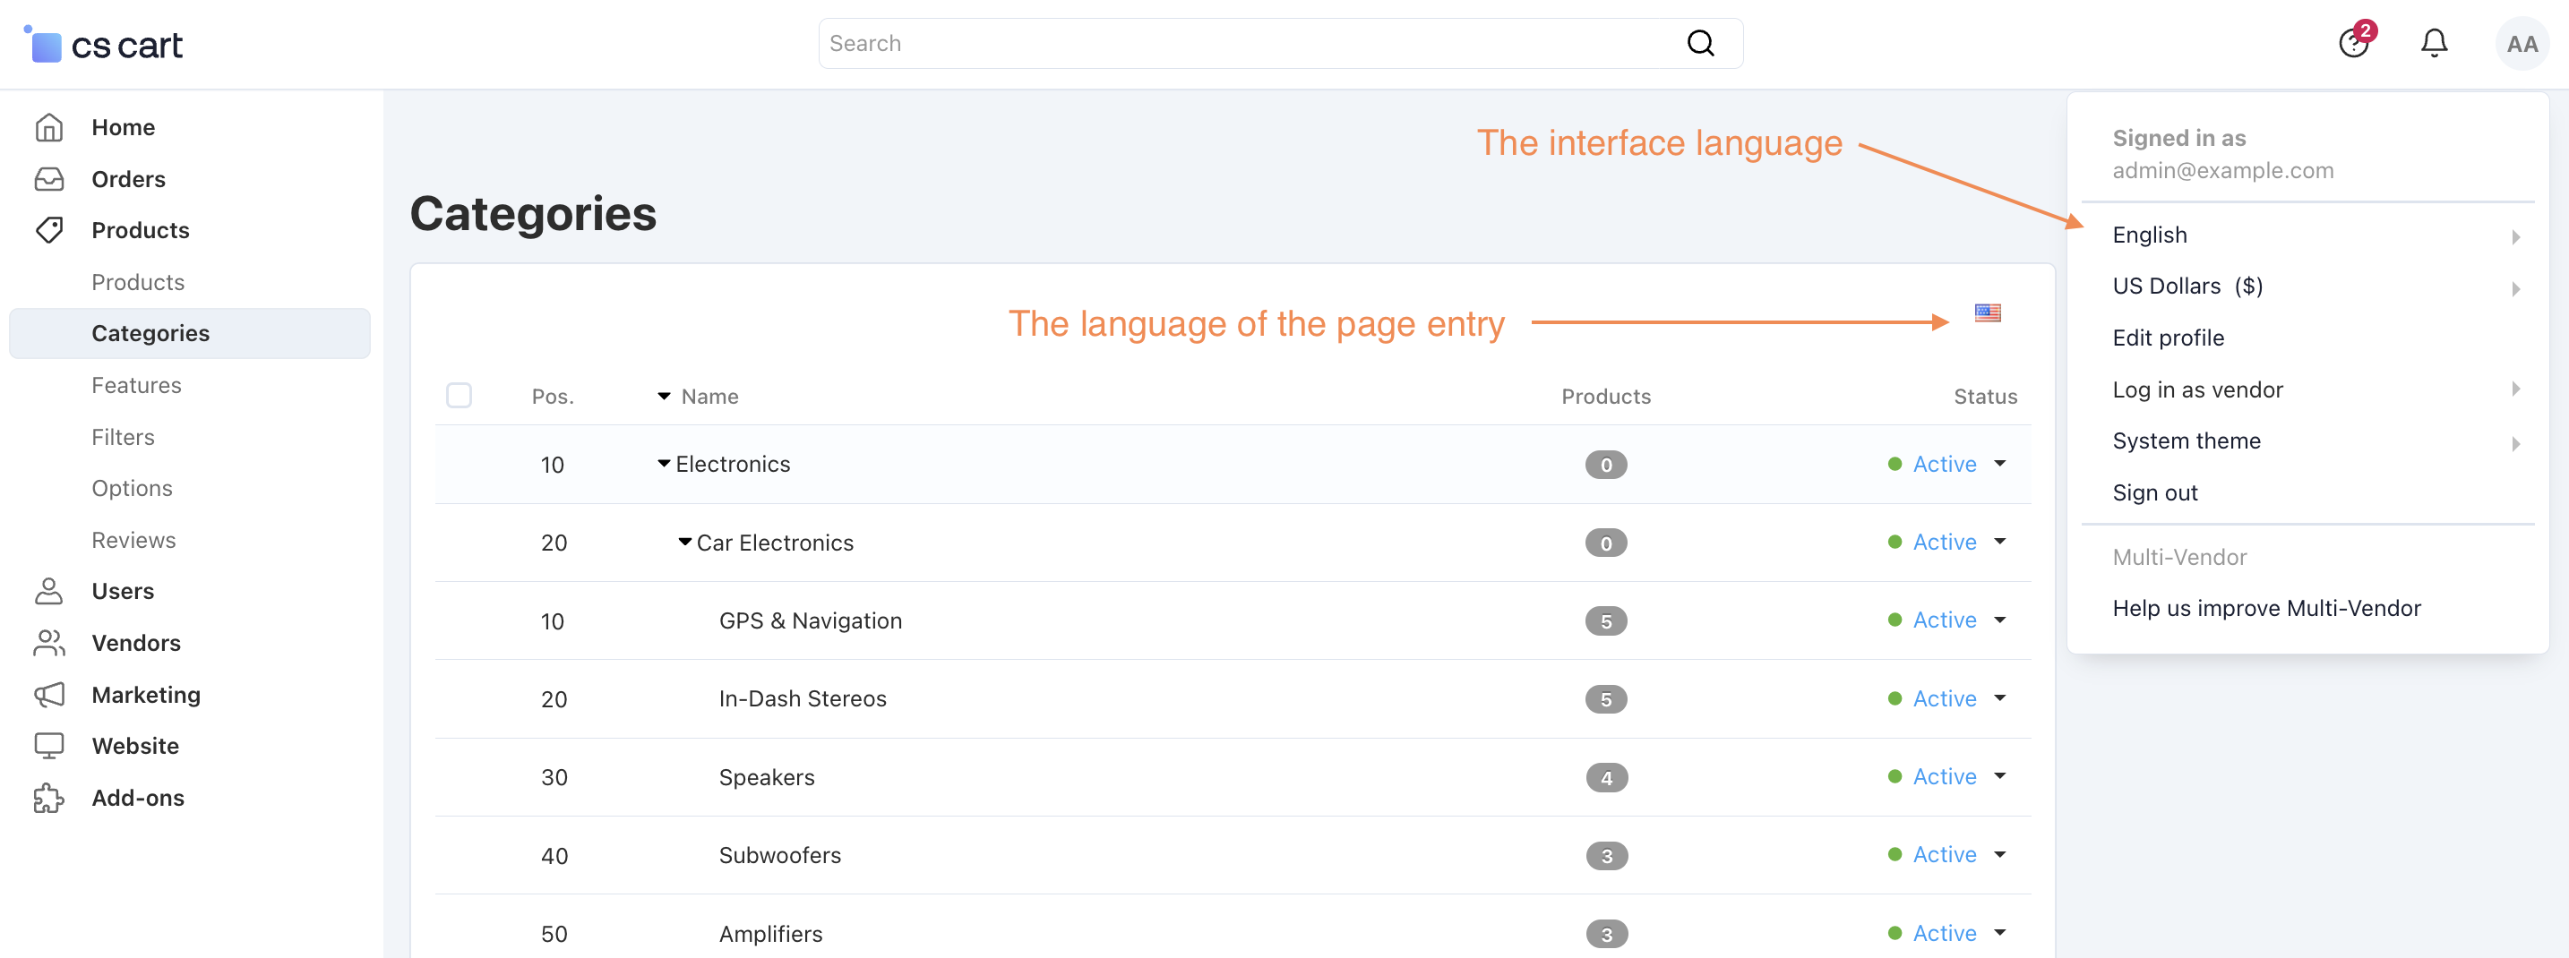The image size is (2569, 958).
Task: Click the AA user avatar
Action: point(2522,44)
